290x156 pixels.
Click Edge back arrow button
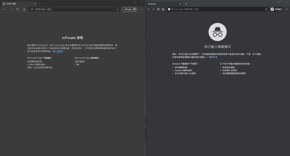click(x=4, y=9)
